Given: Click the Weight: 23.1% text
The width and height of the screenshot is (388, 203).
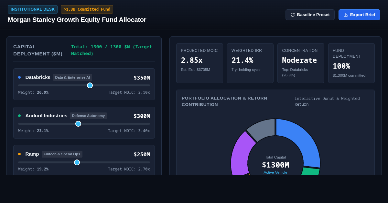Looking at the screenshot, I should (x=33, y=131).
